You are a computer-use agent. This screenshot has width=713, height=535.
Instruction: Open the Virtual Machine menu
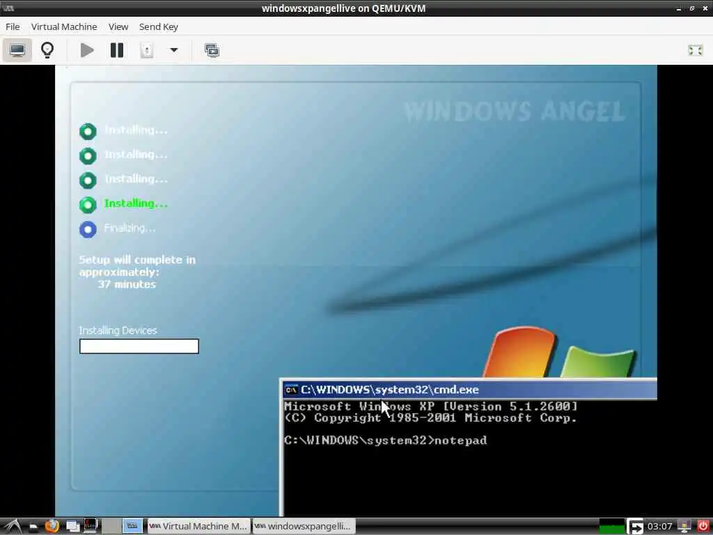pyautogui.click(x=64, y=27)
